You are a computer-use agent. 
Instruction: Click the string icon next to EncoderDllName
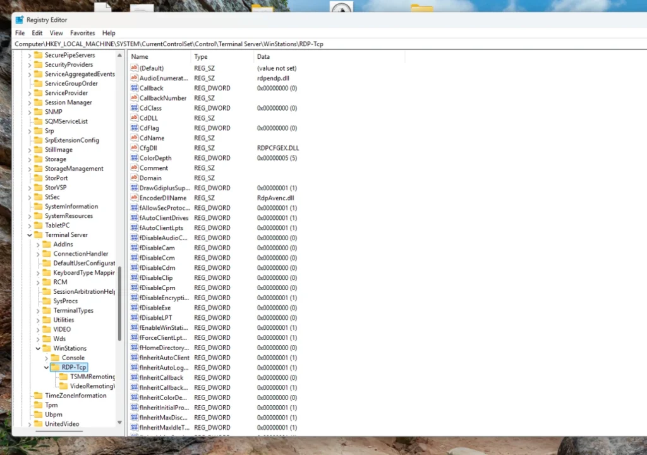click(134, 198)
